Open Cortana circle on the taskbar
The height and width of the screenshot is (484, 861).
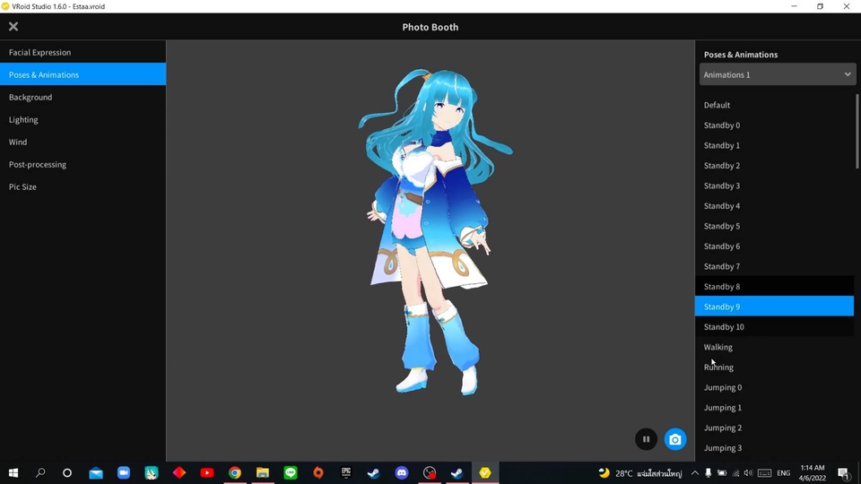click(67, 472)
